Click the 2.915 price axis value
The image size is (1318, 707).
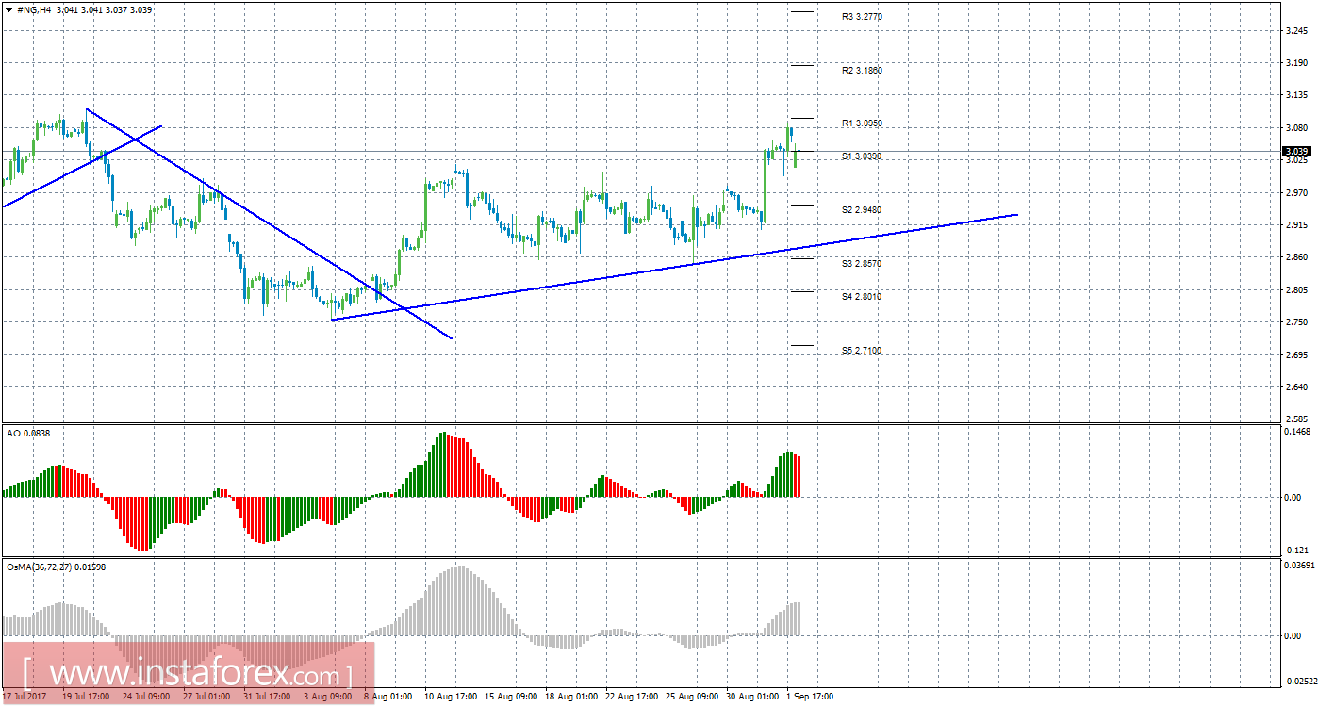tap(1295, 225)
